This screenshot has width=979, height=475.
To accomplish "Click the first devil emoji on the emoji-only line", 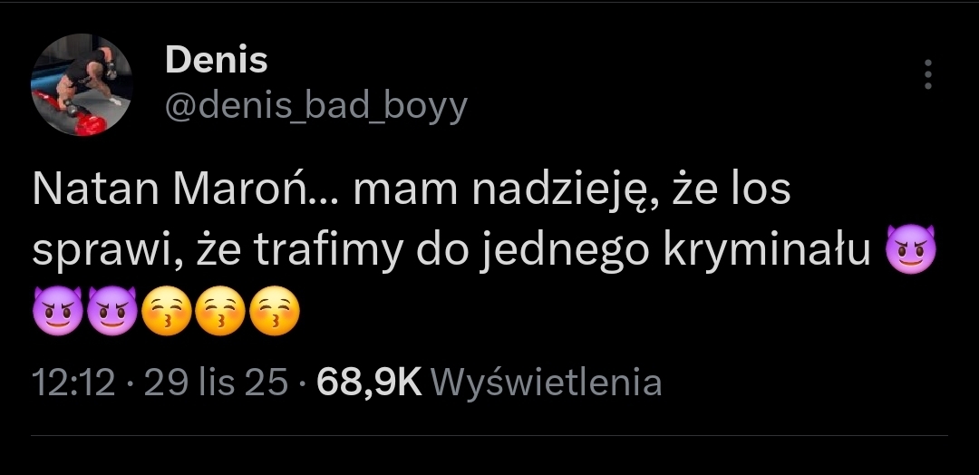I will pos(57,311).
